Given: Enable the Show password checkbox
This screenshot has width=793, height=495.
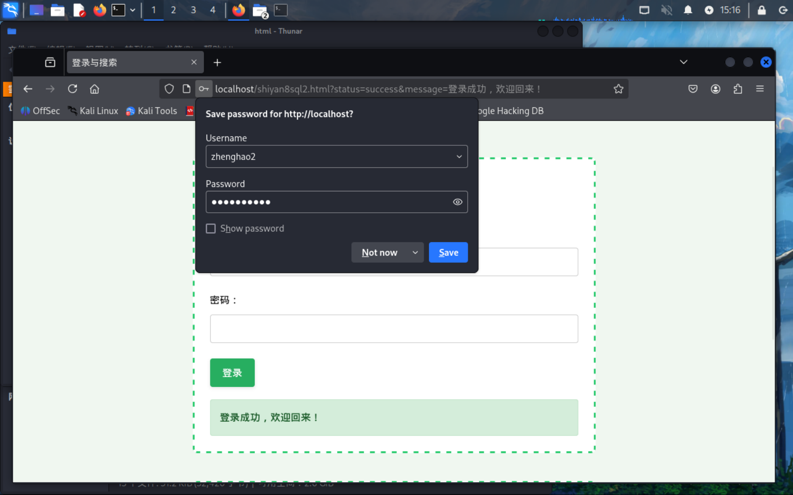Looking at the screenshot, I should pos(211,229).
